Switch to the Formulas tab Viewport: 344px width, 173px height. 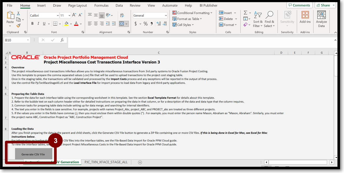(x=101, y=5)
